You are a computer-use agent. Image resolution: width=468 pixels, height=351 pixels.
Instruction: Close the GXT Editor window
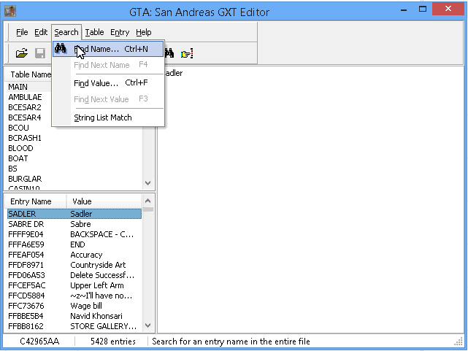pos(448,9)
